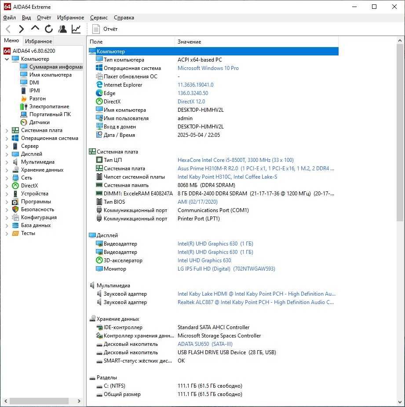
Task: Open the Справка menu
Action: (124, 18)
